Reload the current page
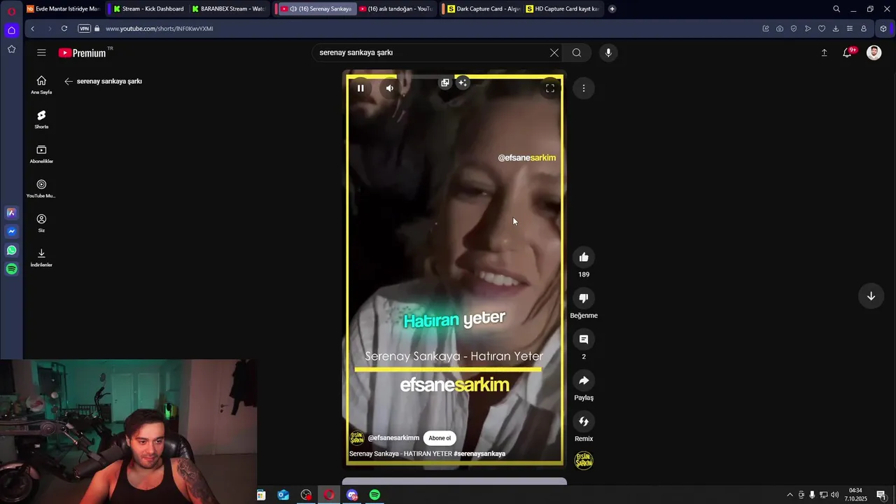The height and width of the screenshot is (504, 896). coord(64,29)
